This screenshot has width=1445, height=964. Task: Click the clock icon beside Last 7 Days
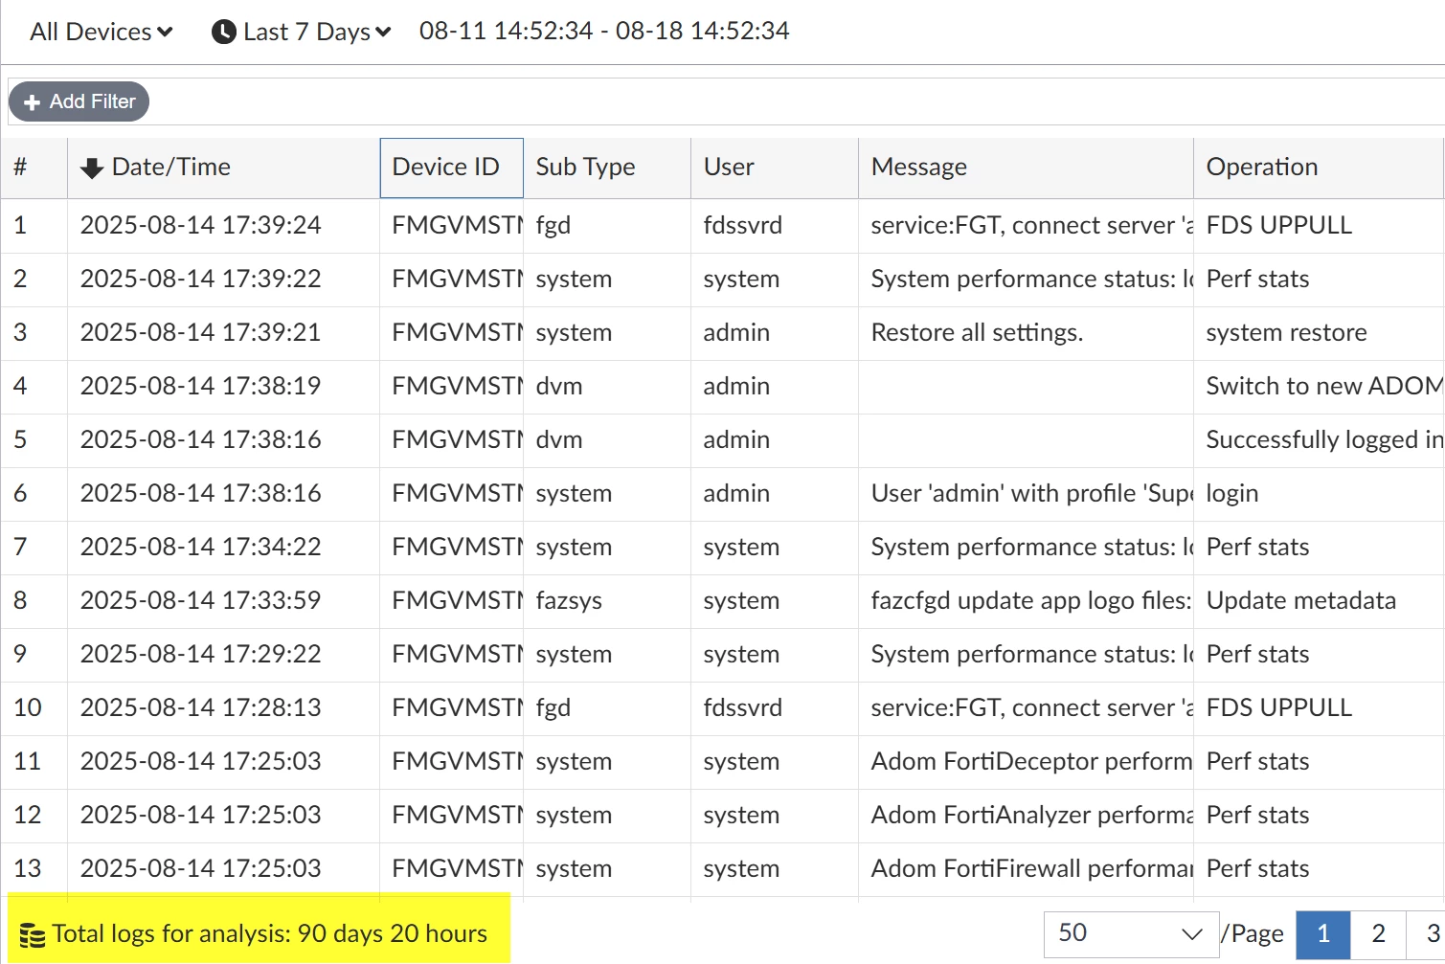click(223, 32)
